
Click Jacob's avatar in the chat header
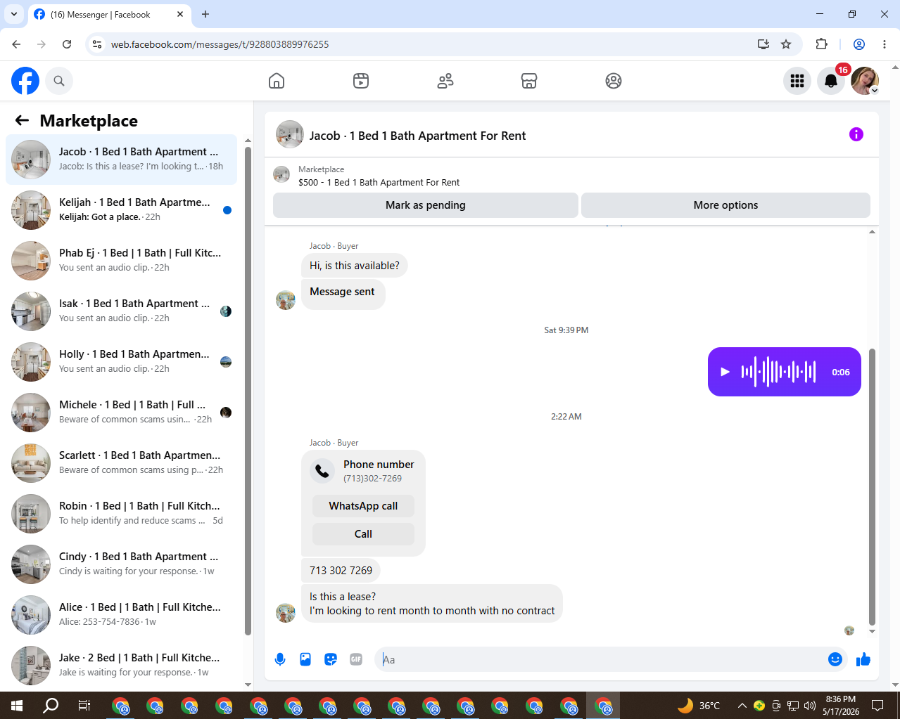click(x=289, y=134)
